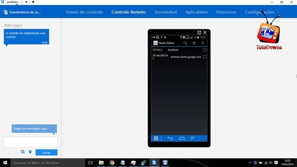The height and width of the screenshot is (167, 297).
Task: Click the Windows taskbar search box
Action: (x=48, y=163)
